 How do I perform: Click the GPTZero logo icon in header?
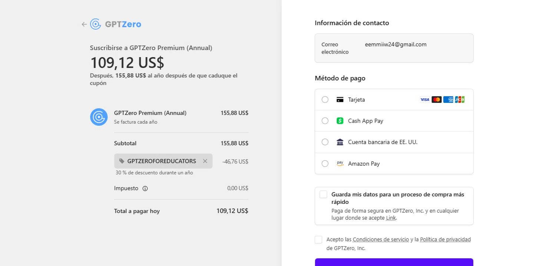pyautogui.click(x=96, y=24)
